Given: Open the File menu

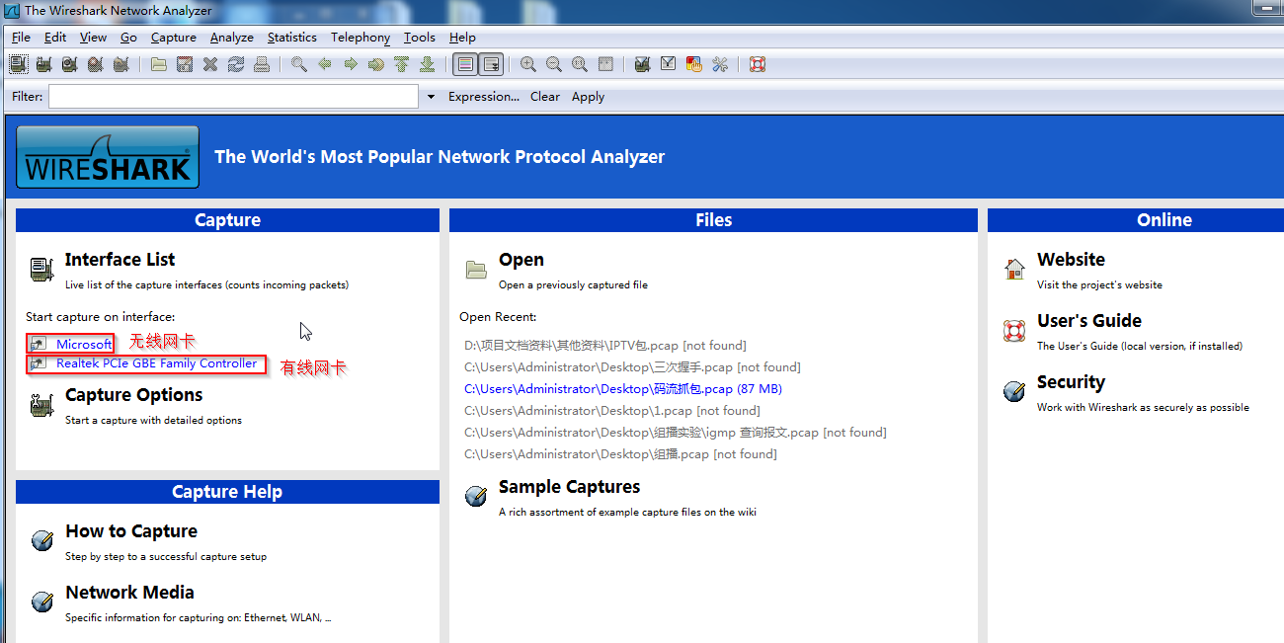Looking at the screenshot, I should point(22,38).
